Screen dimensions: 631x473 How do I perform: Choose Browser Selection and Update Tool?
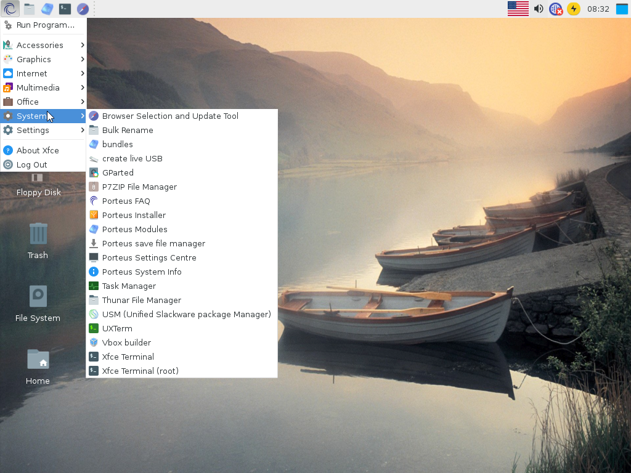coord(182,116)
